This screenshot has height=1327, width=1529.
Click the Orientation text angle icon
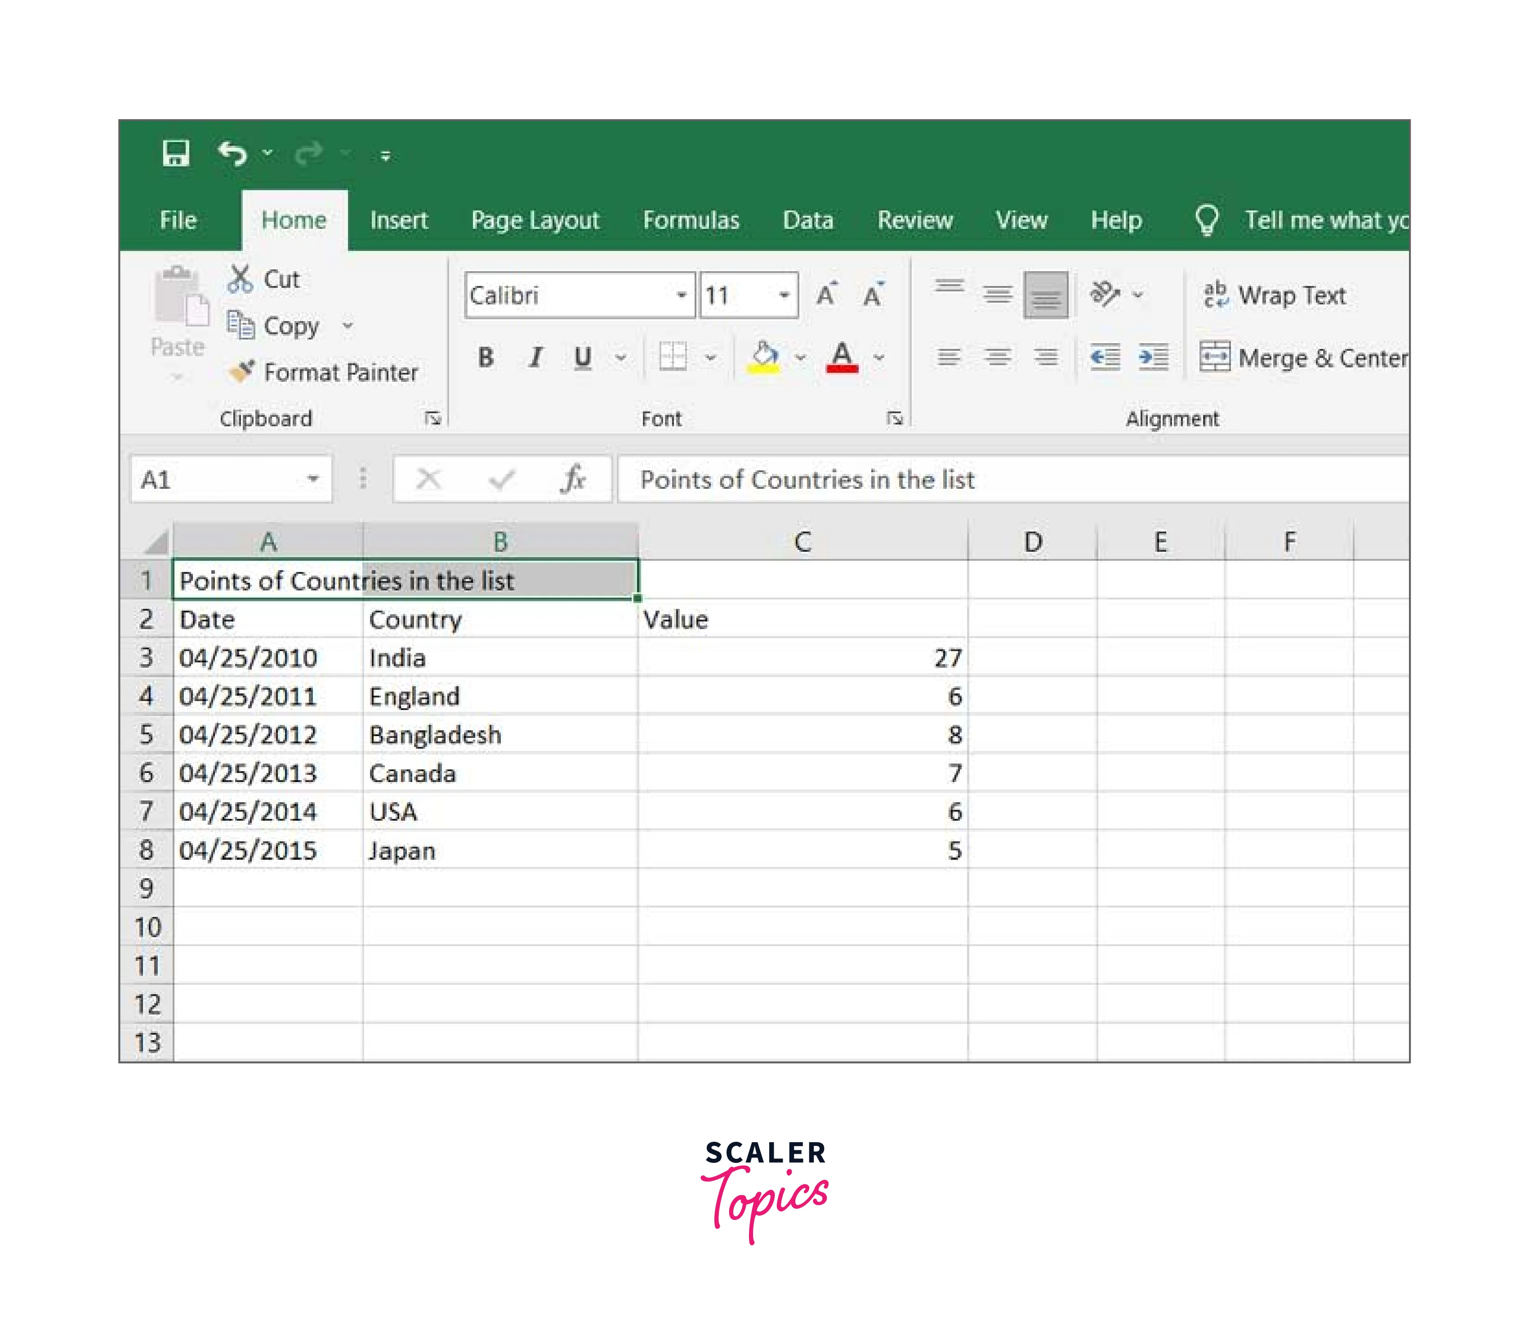[x=1104, y=294]
